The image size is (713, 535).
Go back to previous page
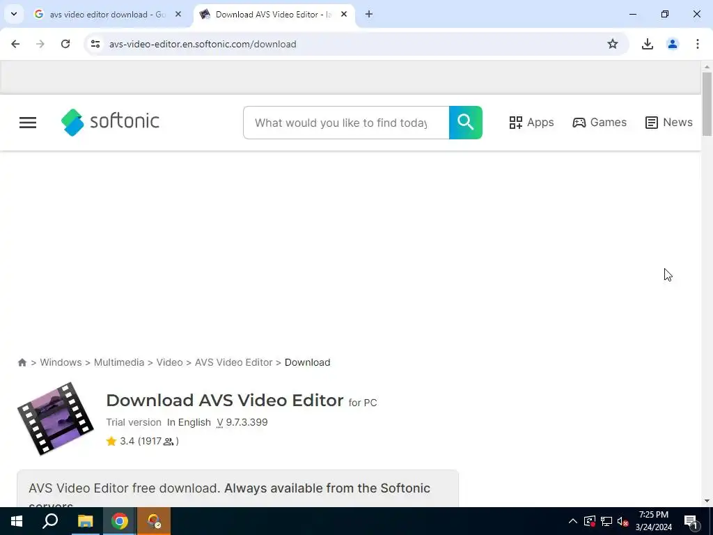[15, 44]
